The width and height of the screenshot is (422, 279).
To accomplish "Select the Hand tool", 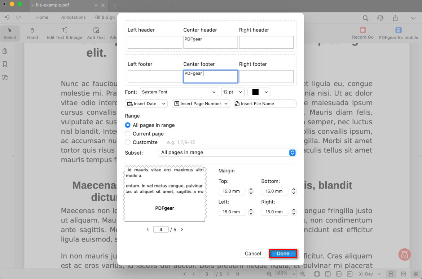I will click(x=32, y=33).
